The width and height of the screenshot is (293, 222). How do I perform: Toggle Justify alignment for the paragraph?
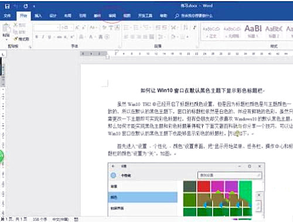pyautogui.click(x=145, y=37)
